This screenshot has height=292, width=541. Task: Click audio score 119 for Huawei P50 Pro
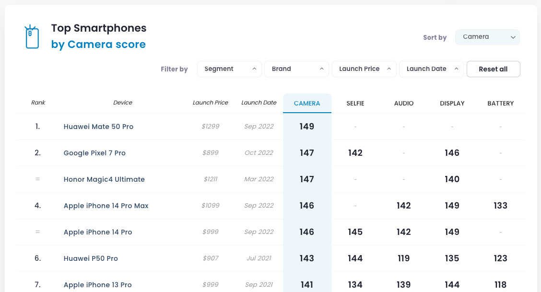(x=404, y=258)
